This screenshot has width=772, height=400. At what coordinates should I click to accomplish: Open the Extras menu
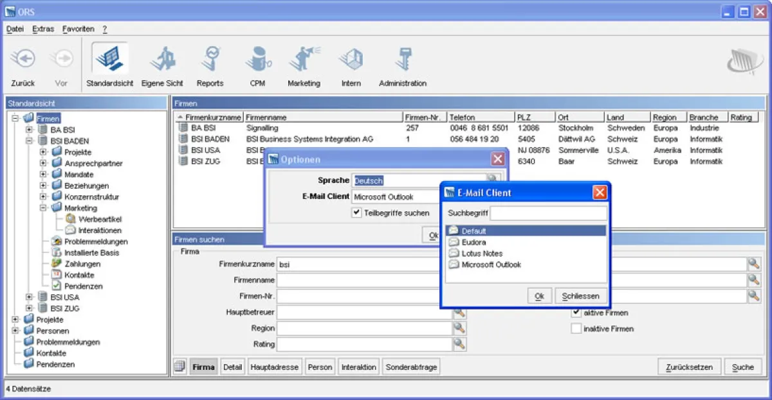[43, 29]
